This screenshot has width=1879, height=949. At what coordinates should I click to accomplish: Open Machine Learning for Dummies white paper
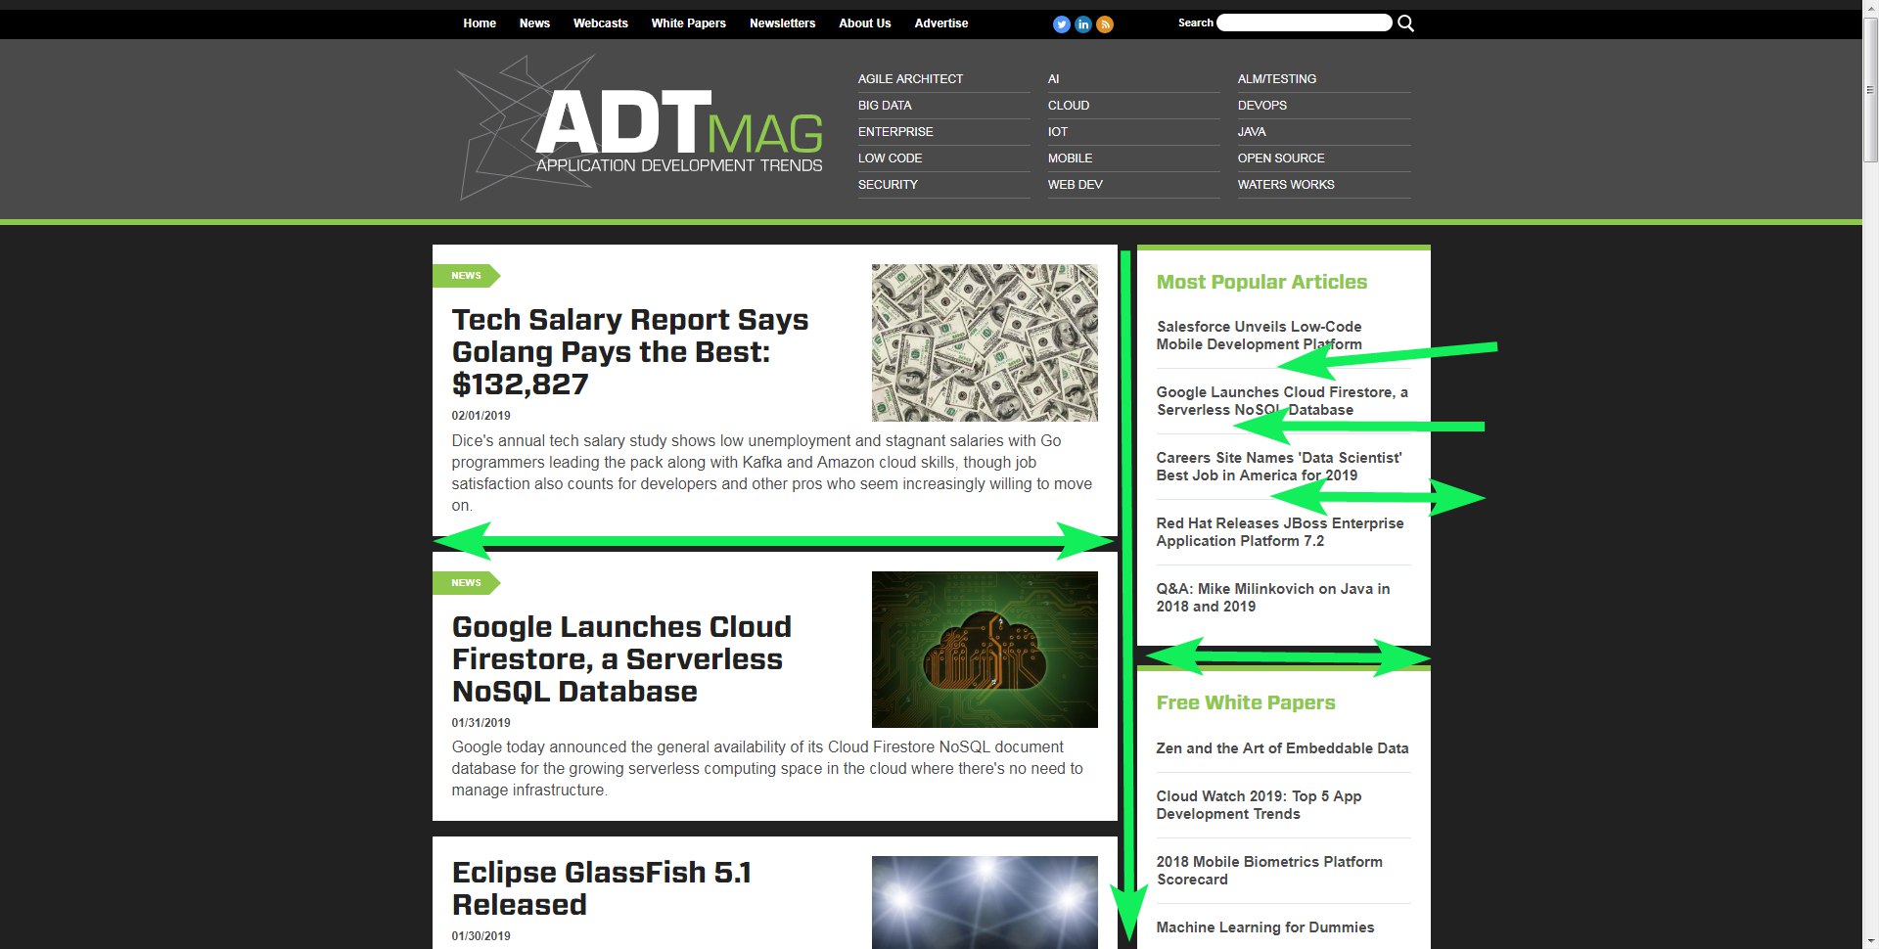pyautogui.click(x=1264, y=927)
